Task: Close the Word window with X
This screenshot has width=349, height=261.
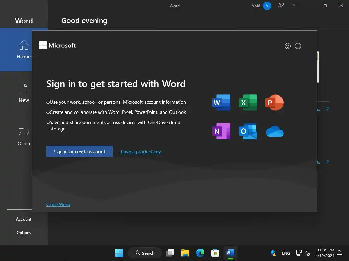Action: click(341, 5)
